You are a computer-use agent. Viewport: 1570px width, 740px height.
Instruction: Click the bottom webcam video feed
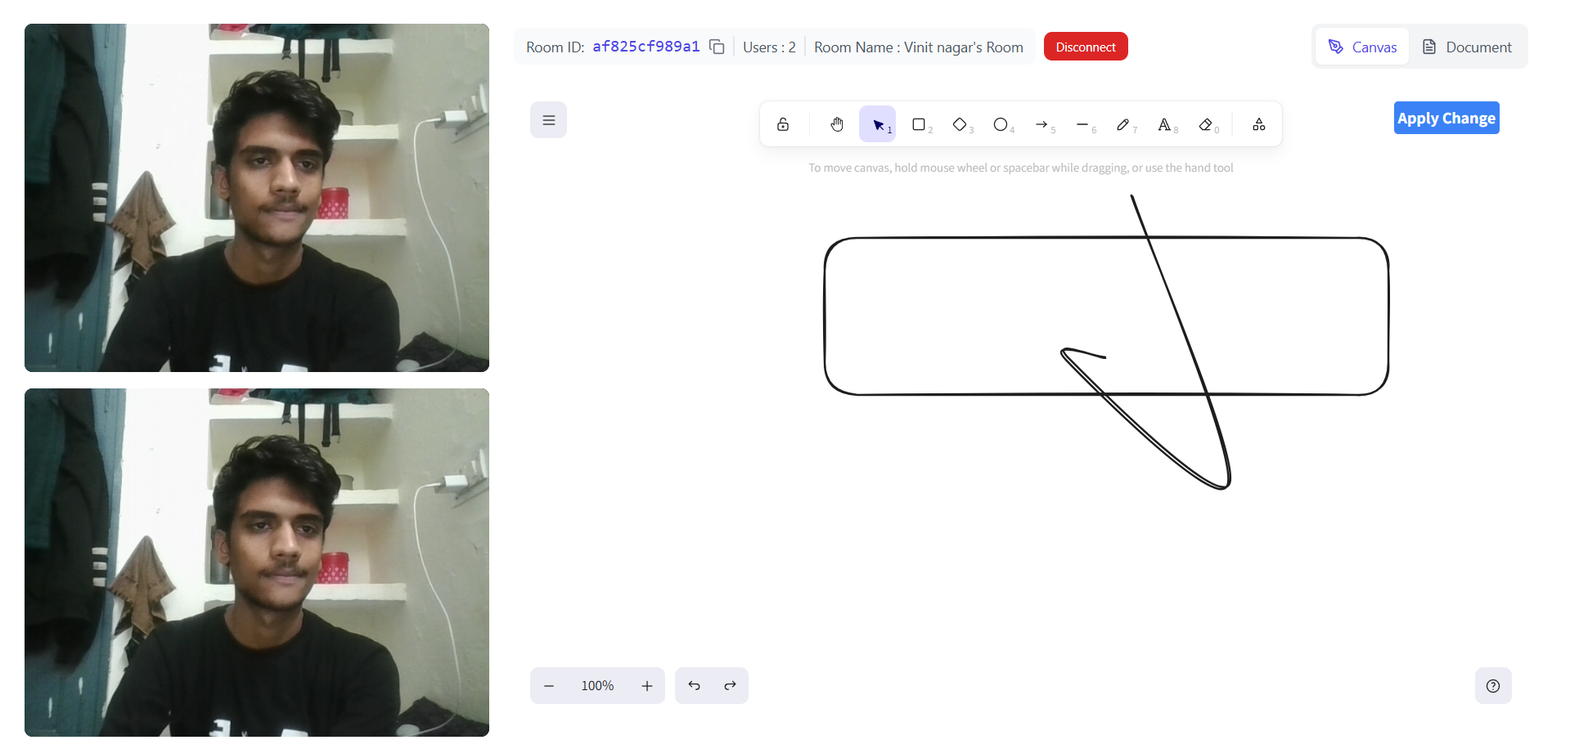[x=257, y=563]
